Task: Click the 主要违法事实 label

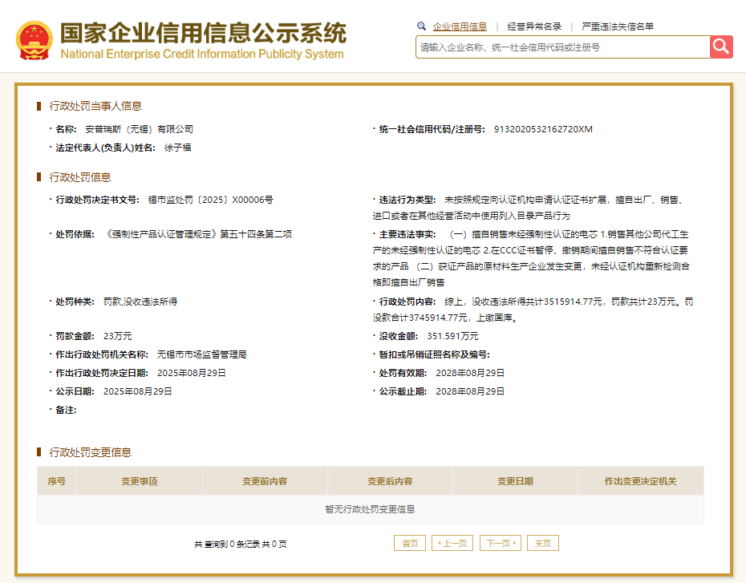Action: [x=407, y=234]
